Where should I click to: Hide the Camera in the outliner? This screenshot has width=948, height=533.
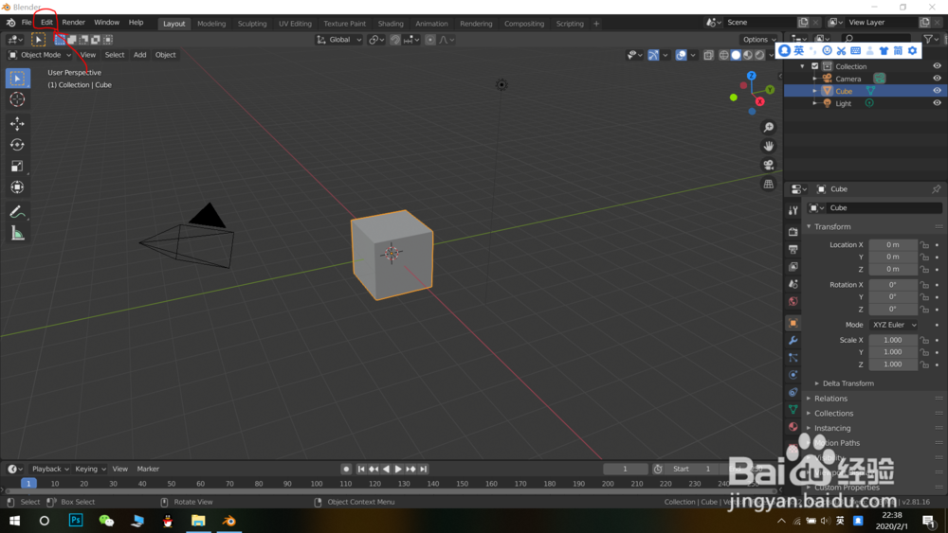(937, 79)
